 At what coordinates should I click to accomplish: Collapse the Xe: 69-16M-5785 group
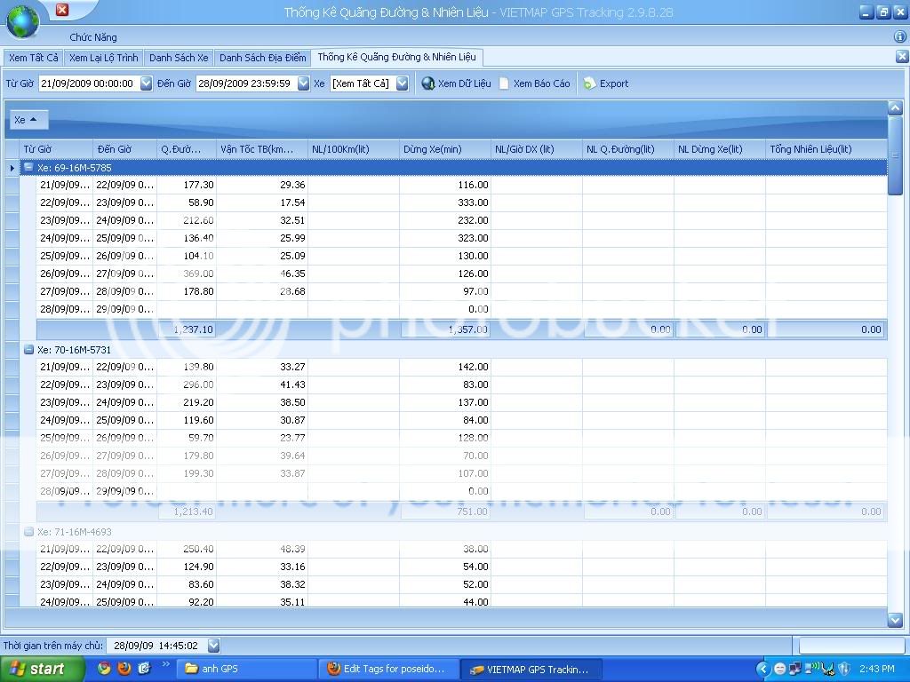point(28,168)
